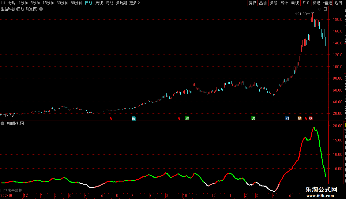Select the 5分钟 period
Viewport: 346px width, 199px height.
tap(35, 3)
